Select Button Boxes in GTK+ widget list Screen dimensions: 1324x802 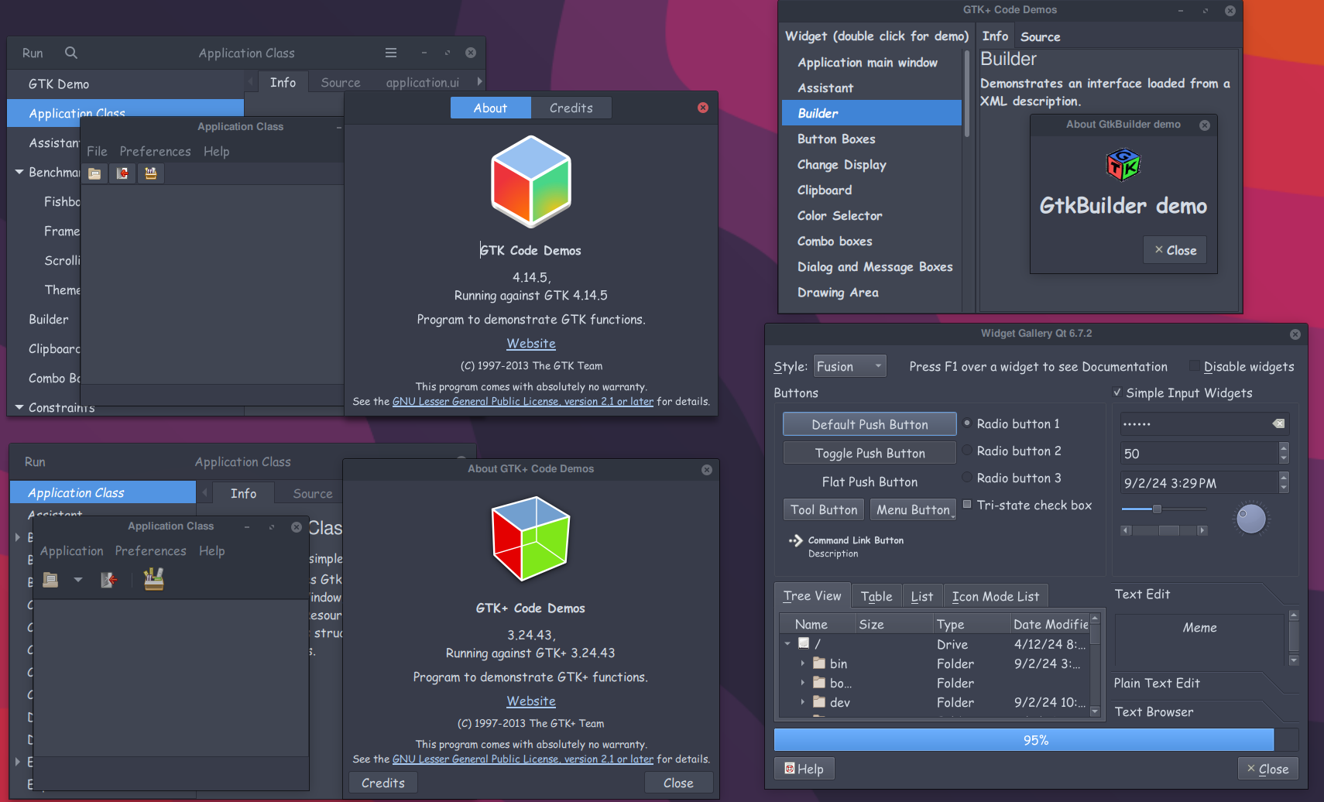(872, 139)
